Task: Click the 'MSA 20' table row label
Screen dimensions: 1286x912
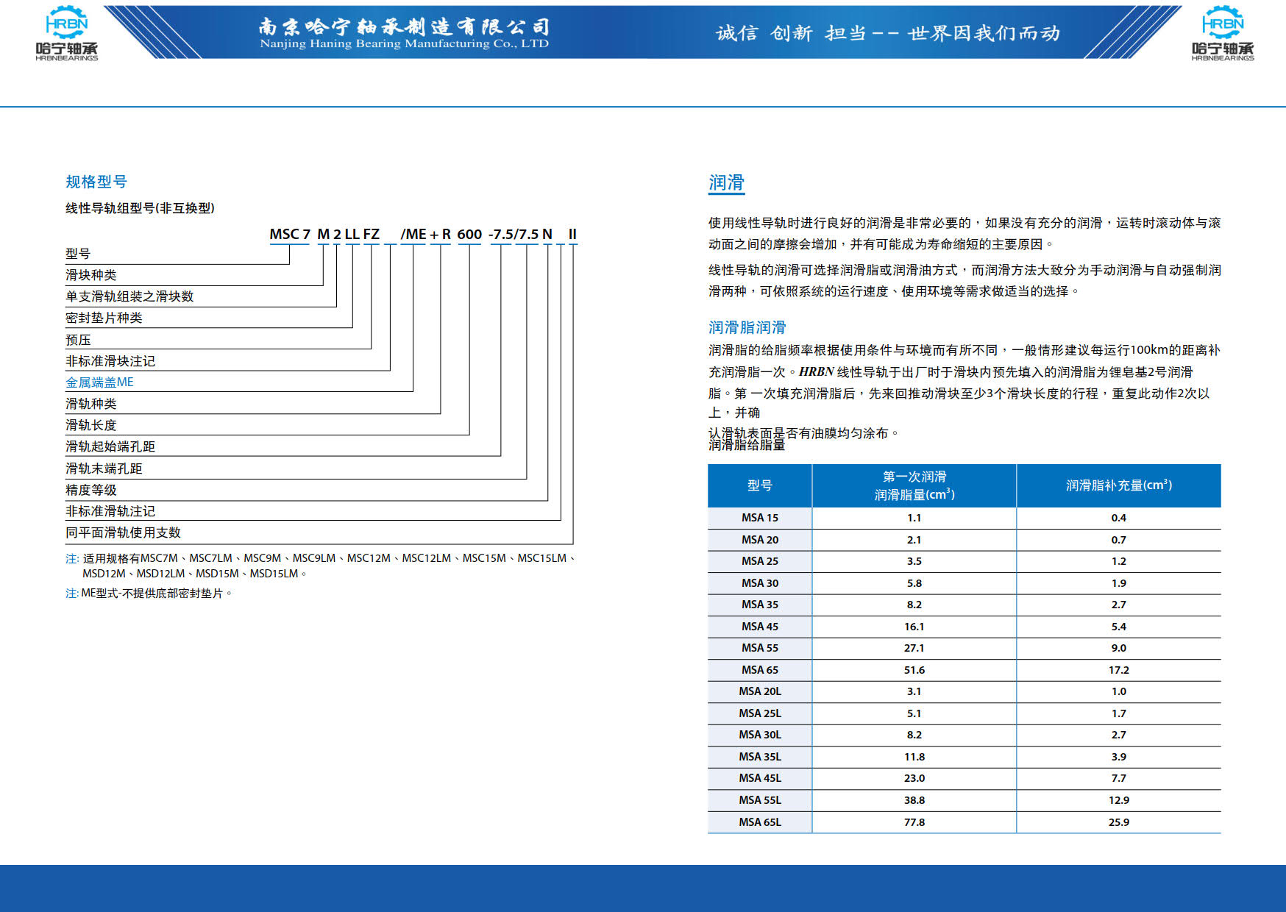Action: (760, 540)
